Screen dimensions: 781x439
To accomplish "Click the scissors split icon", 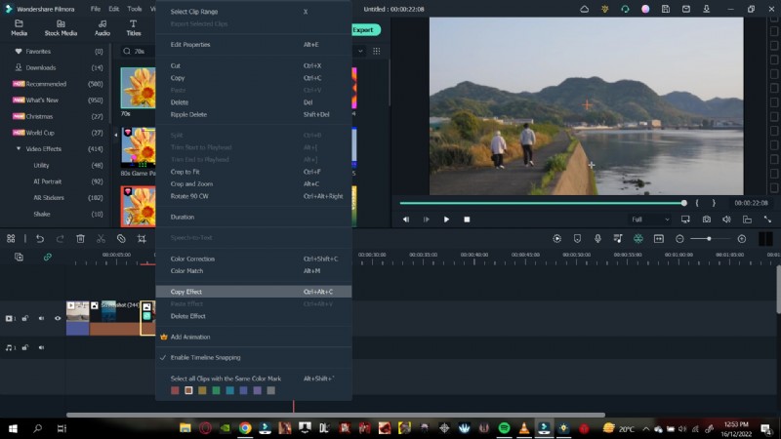I will click(101, 239).
